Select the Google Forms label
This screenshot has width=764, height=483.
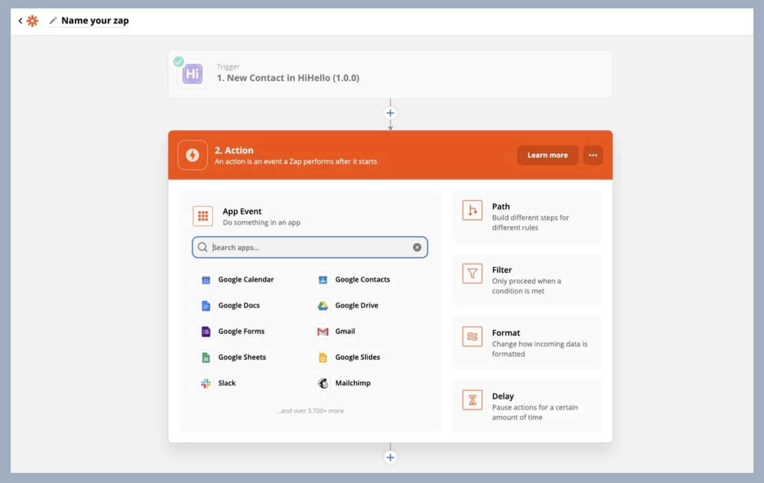(241, 331)
